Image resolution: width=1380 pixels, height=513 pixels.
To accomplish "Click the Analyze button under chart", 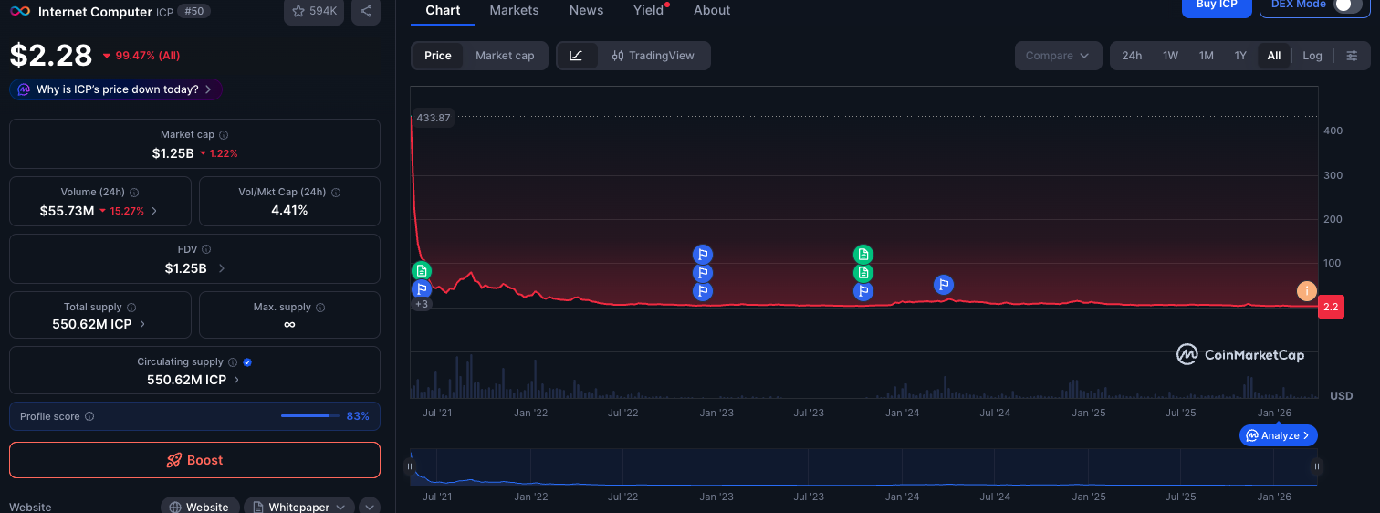I will [x=1278, y=435].
